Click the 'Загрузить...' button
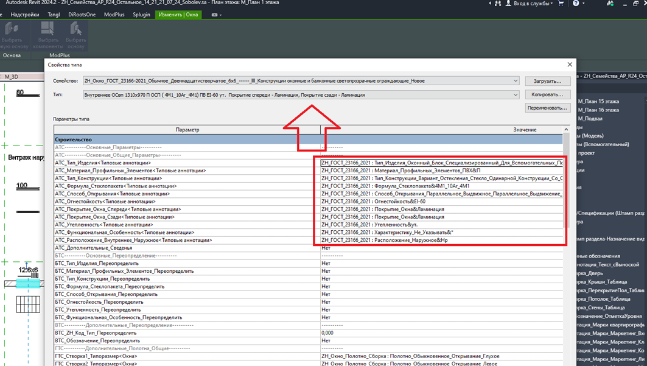Screen dimensions: 647x366 coord(548,81)
